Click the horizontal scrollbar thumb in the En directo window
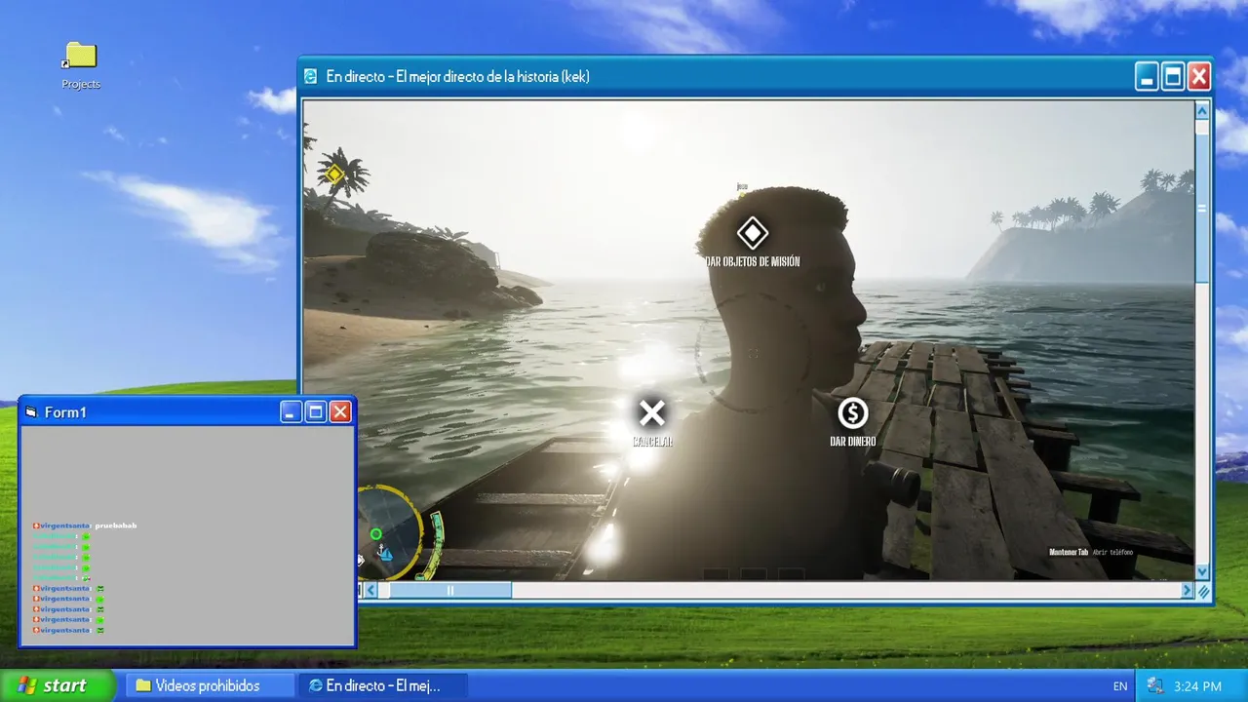1248x702 pixels. click(450, 590)
